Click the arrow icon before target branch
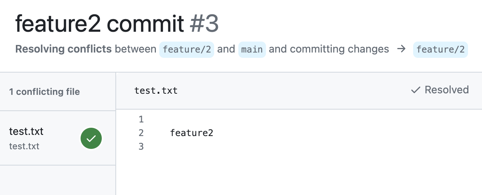The height and width of the screenshot is (195, 482). [401, 49]
